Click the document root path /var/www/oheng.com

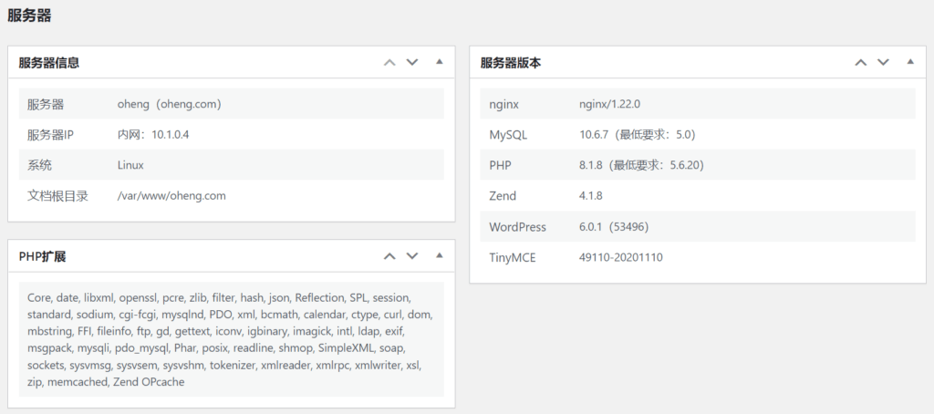171,195
